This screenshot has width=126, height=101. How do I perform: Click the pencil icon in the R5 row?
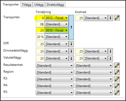point(117,92)
